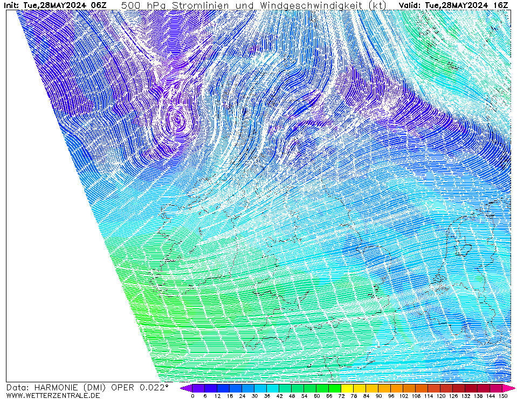The image size is (517, 399).
Task: Click the purple left arrow of the color scale
Action: pos(186,388)
